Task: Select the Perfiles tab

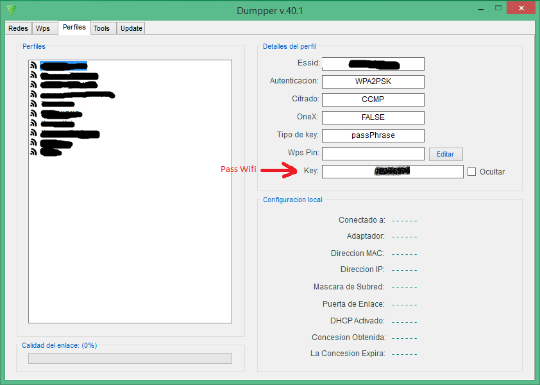Action: pos(74,27)
